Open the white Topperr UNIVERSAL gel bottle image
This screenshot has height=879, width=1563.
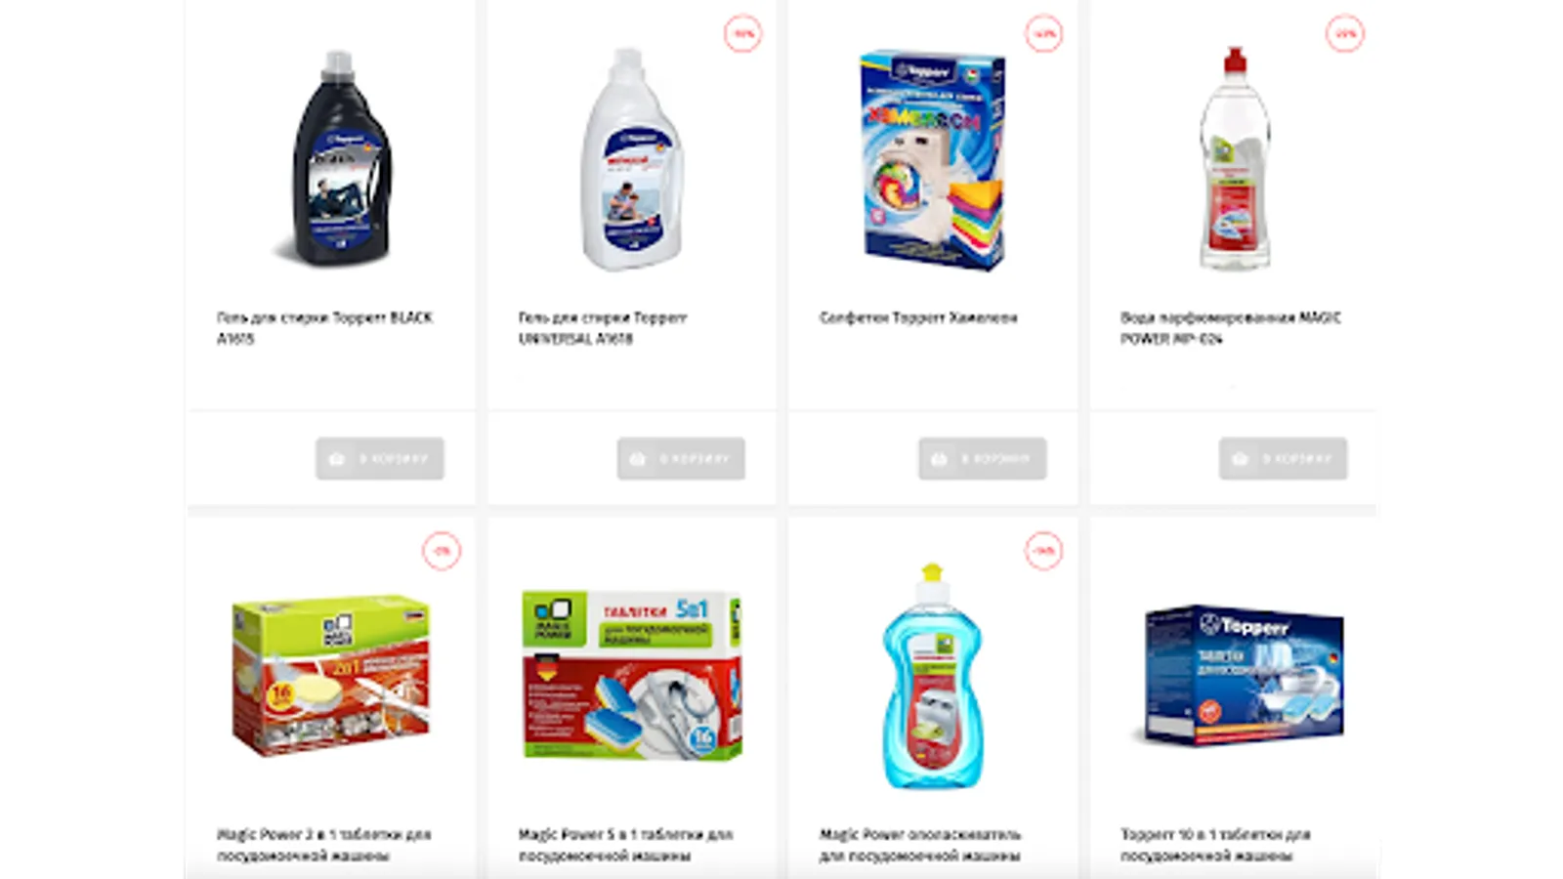(631, 158)
